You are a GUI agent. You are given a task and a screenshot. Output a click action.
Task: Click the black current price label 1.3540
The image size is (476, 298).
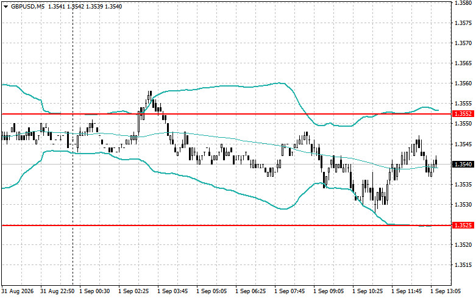click(x=463, y=164)
